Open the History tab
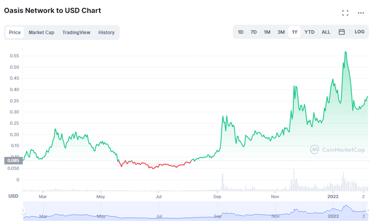 106,32
